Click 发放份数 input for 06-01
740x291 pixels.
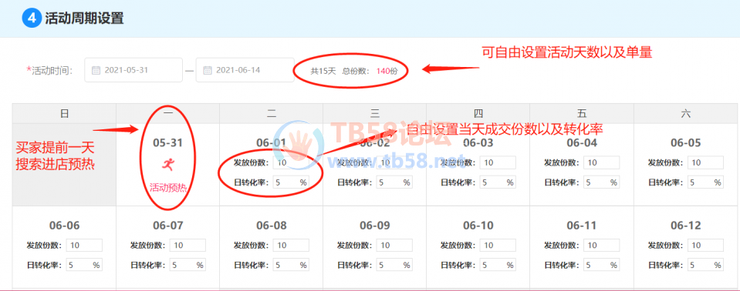(291, 163)
